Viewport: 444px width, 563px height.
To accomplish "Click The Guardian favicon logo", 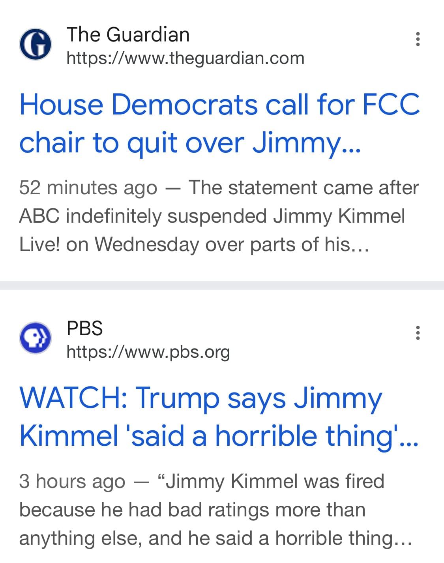I will click(x=36, y=44).
